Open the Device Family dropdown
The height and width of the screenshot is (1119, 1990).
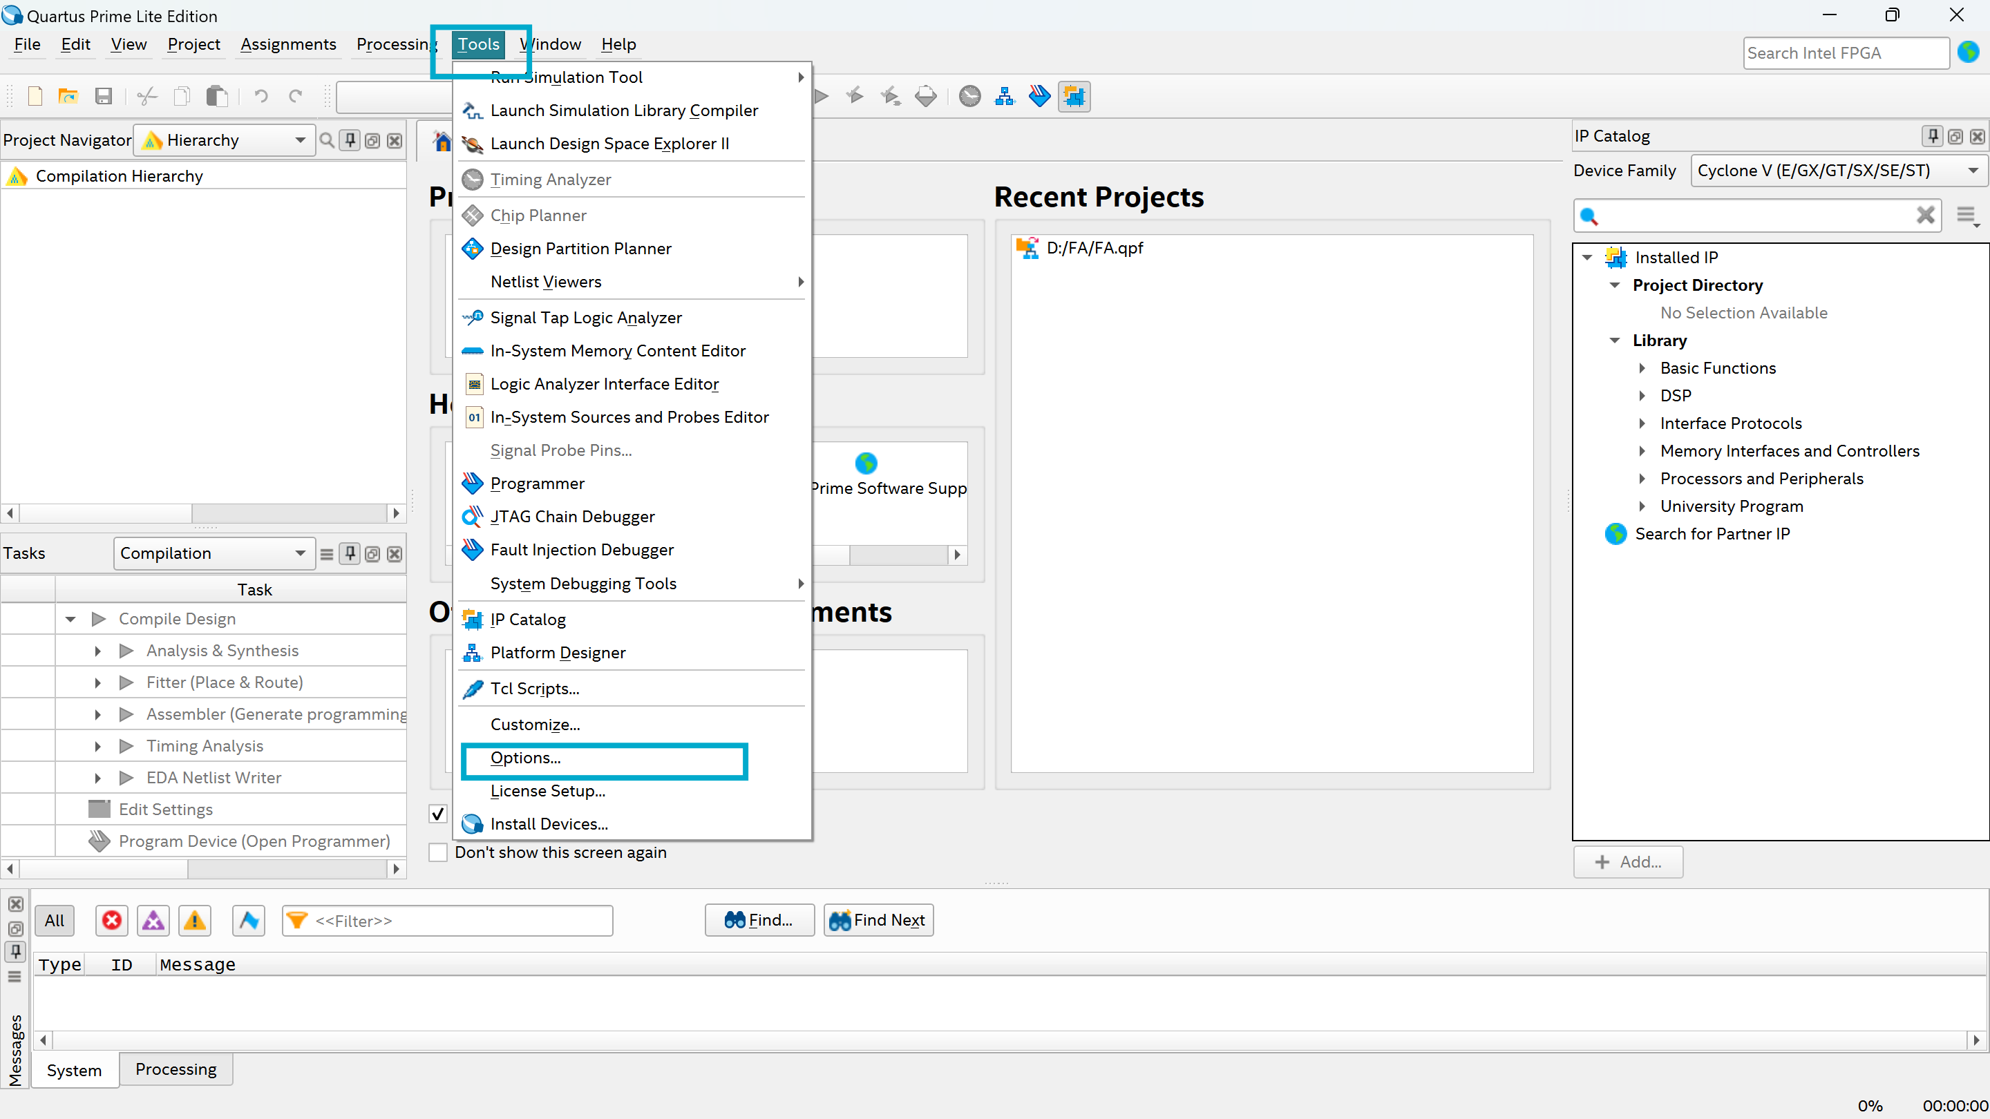(x=1839, y=171)
